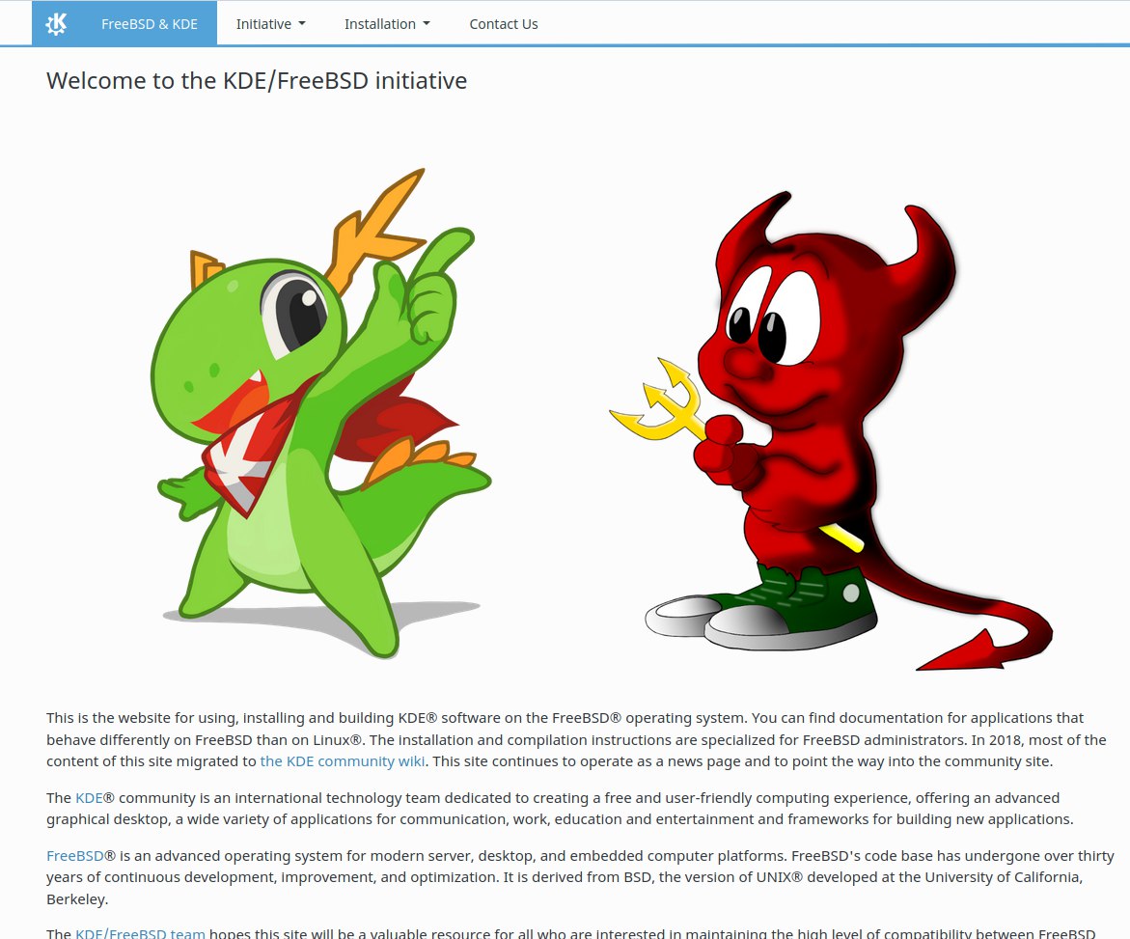Expand the Installation dropdown menu
This screenshot has height=939, width=1130.
(x=387, y=24)
